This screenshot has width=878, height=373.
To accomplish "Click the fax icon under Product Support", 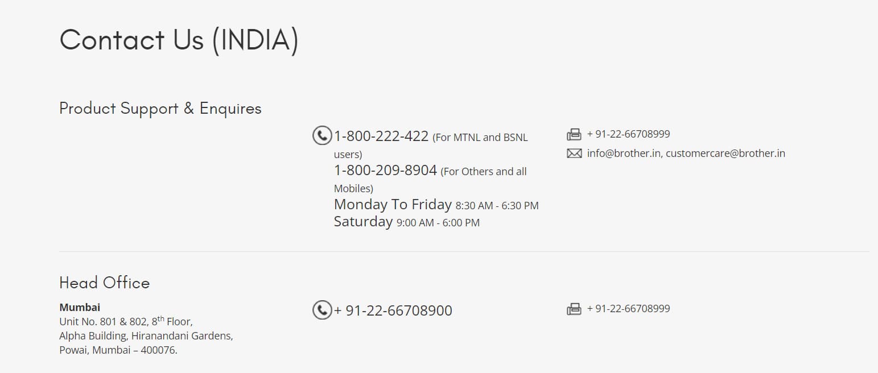I will pyautogui.click(x=574, y=135).
